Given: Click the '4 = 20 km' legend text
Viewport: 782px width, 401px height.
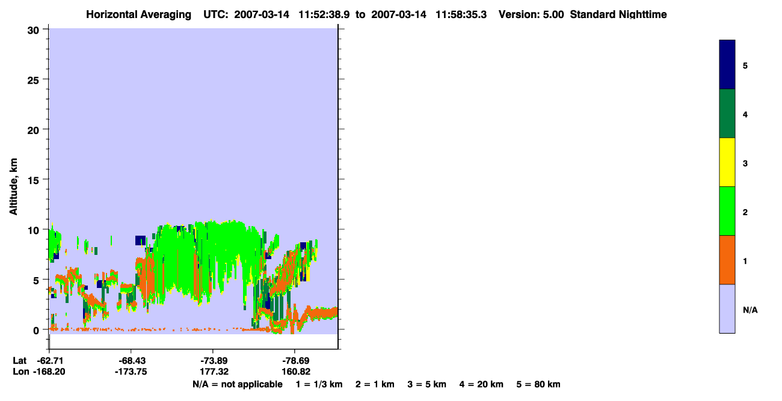Looking at the screenshot, I should pyautogui.click(x=480, y=384).
